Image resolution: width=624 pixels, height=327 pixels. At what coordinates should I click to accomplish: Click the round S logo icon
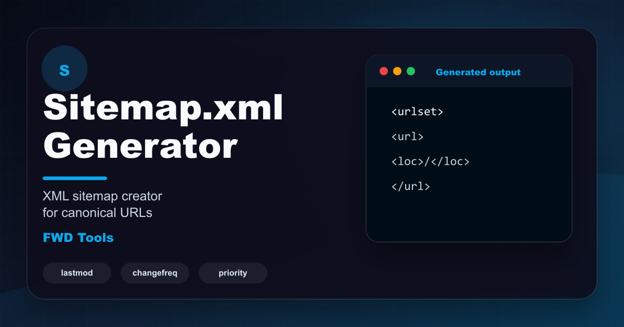64,69
